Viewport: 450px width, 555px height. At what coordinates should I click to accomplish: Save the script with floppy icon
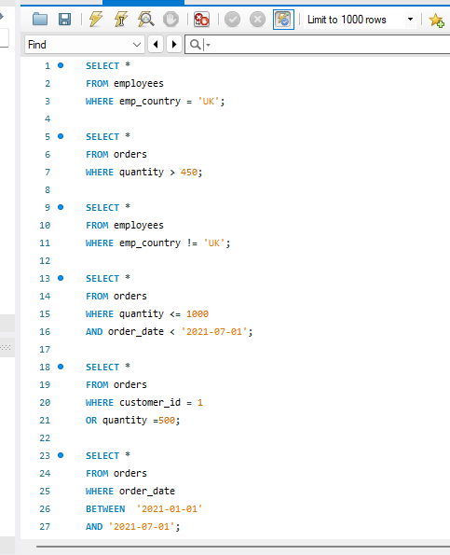(64, 19)
